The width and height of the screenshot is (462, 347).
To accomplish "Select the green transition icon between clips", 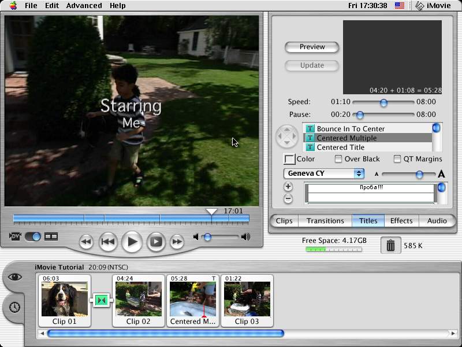I will pos(102,300).
